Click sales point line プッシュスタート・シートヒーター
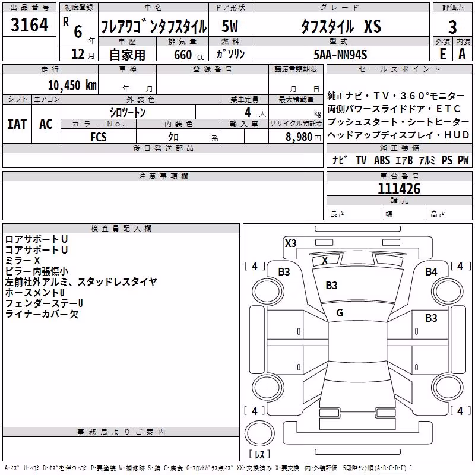 [x=398, y=122]
